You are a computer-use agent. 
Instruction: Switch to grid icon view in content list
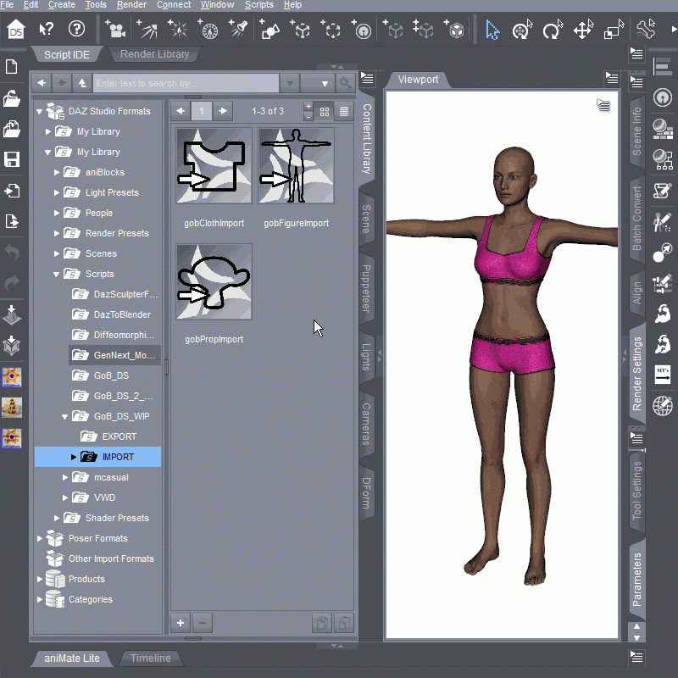(325, 112)
